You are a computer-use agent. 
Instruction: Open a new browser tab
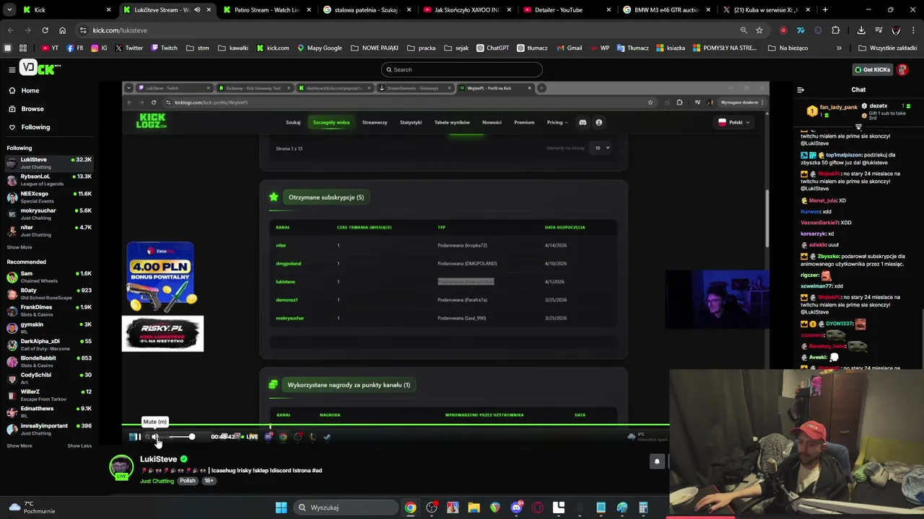tap(825, 10)
